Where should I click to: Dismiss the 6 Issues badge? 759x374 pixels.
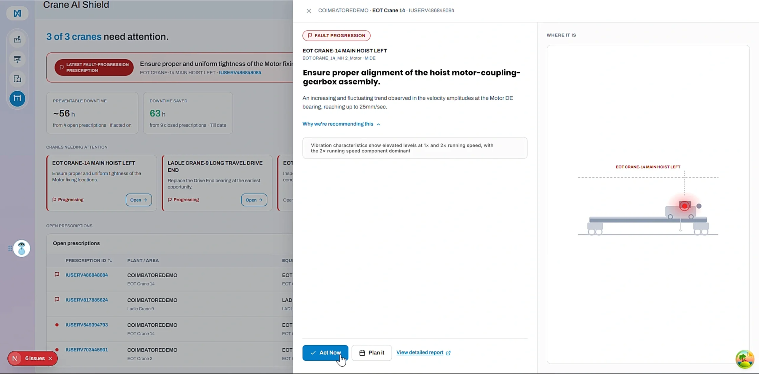[50, 358]
